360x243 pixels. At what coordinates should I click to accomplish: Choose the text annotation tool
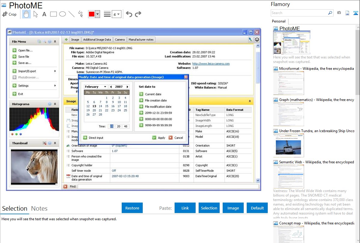44,14
